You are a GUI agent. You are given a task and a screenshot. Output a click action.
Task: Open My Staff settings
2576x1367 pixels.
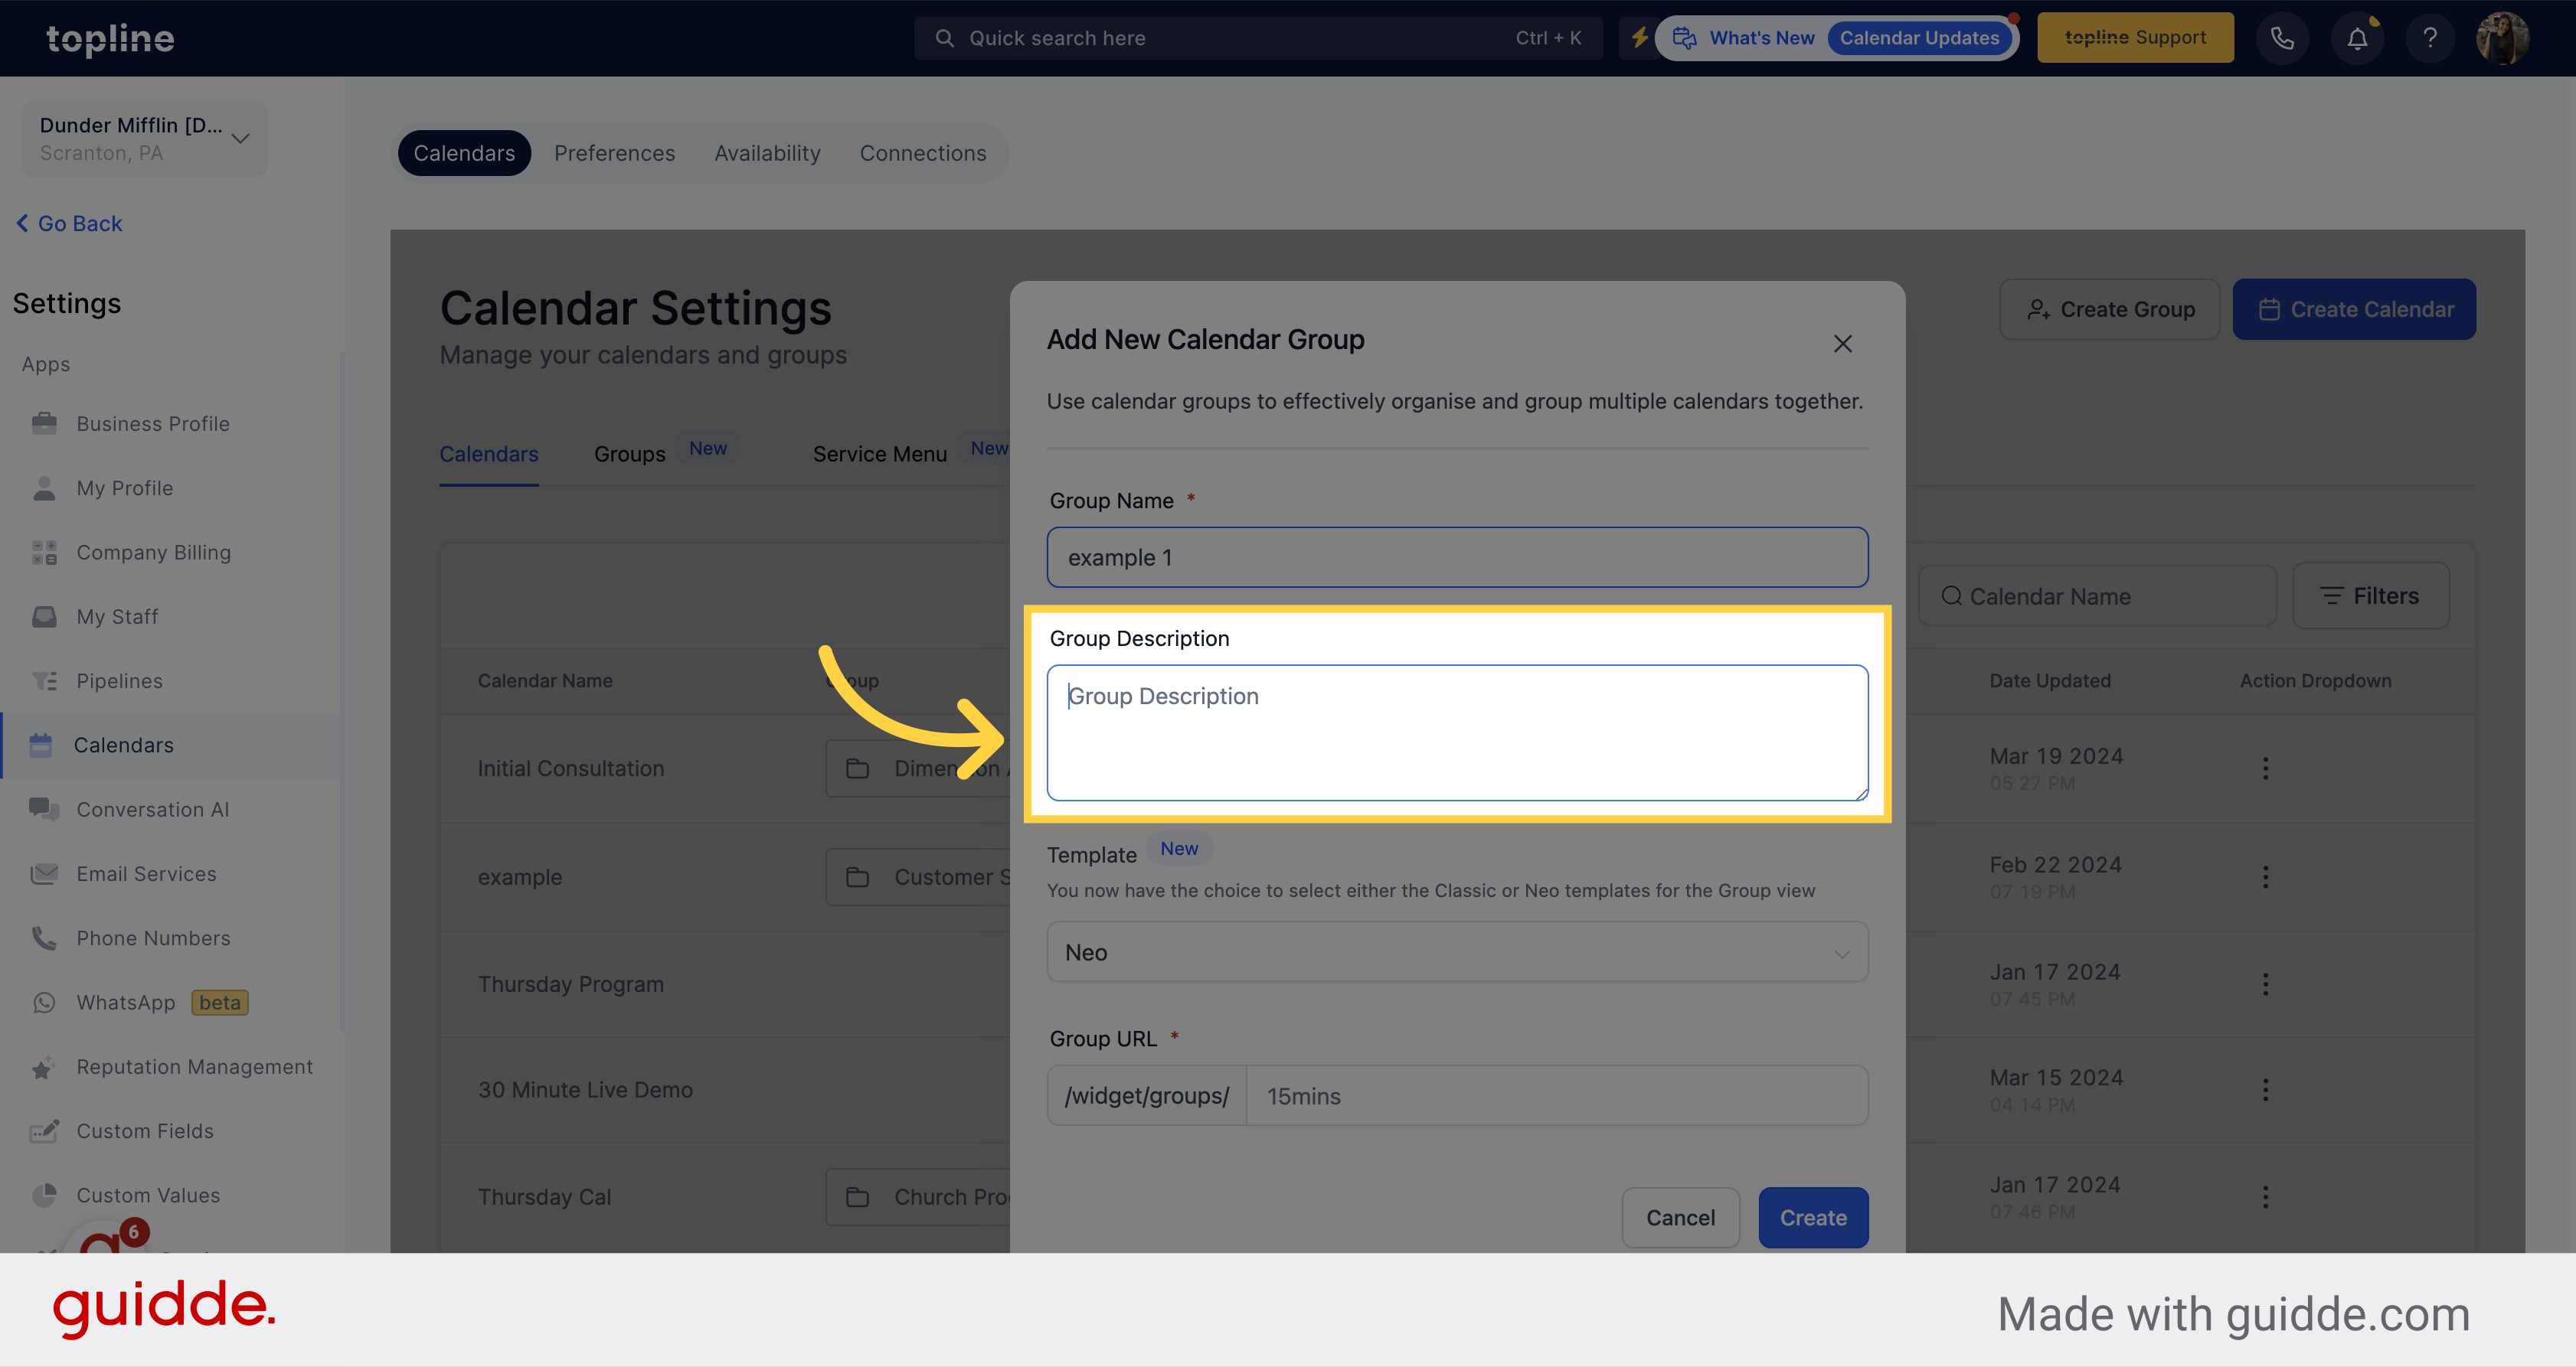117,617
